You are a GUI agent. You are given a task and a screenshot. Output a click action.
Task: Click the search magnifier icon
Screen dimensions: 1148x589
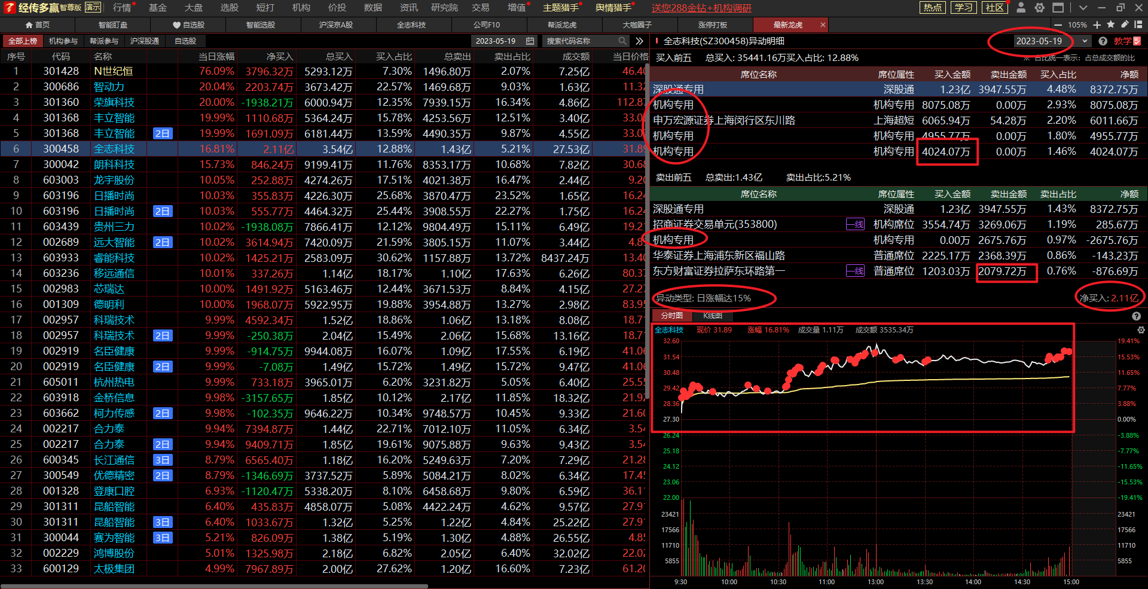click(x=622, y=41)
